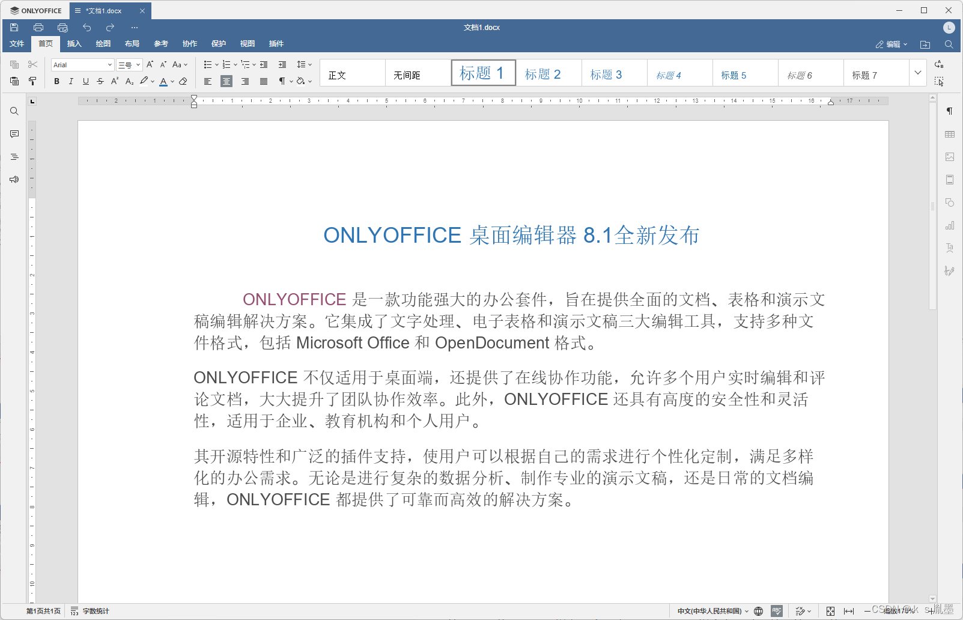The width and height of the screenshot is (963, 620).
Task: Expand the styles gallery
Action: point(917,73)
